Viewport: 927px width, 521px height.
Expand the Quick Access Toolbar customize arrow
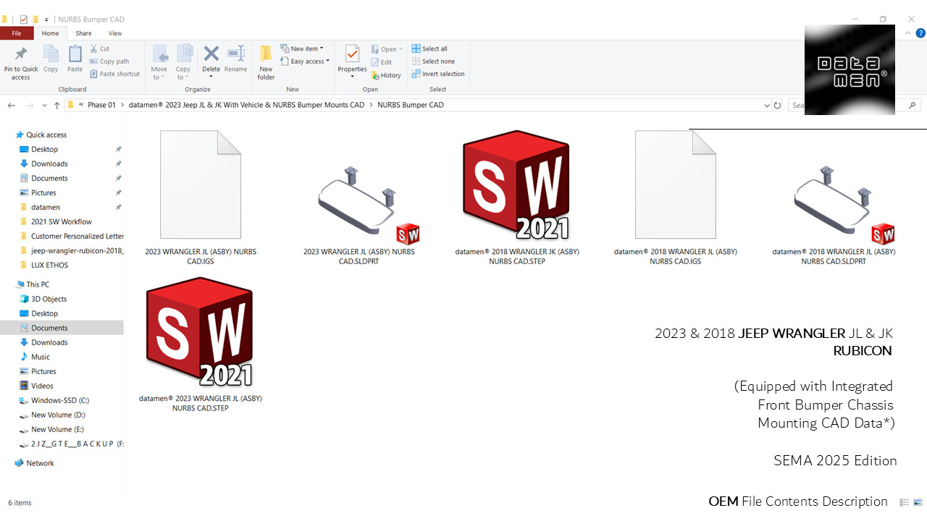point(47,20)
